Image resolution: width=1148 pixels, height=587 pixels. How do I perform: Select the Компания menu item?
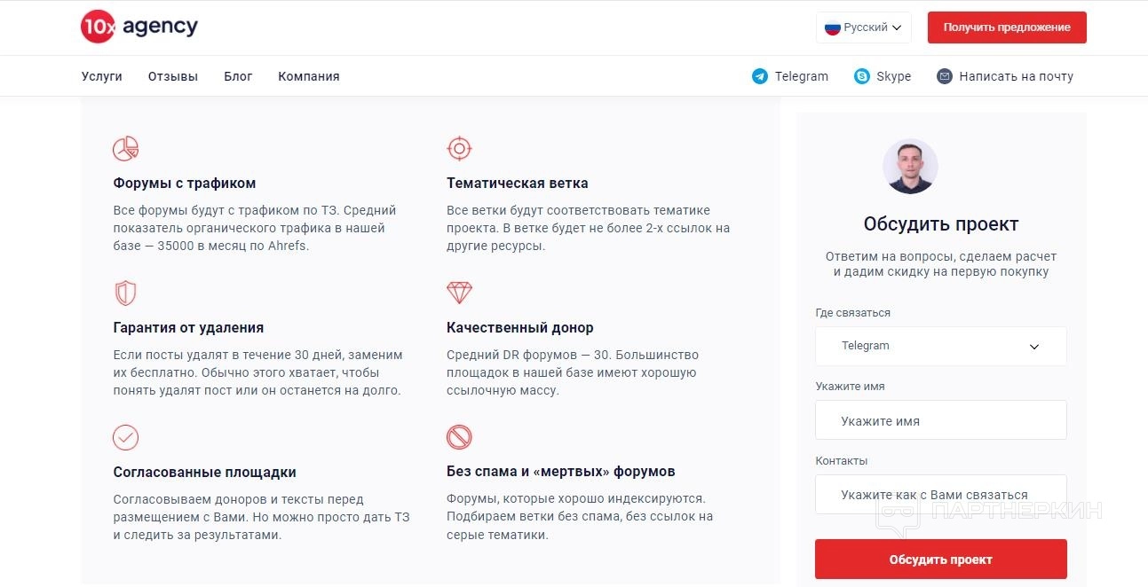(309, 76)
